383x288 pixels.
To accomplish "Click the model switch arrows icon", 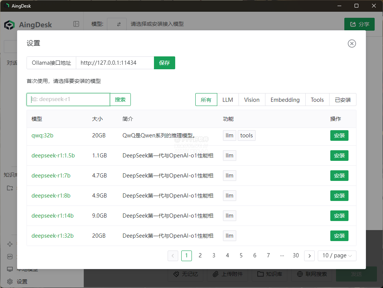I will click(x=118, y=24).
